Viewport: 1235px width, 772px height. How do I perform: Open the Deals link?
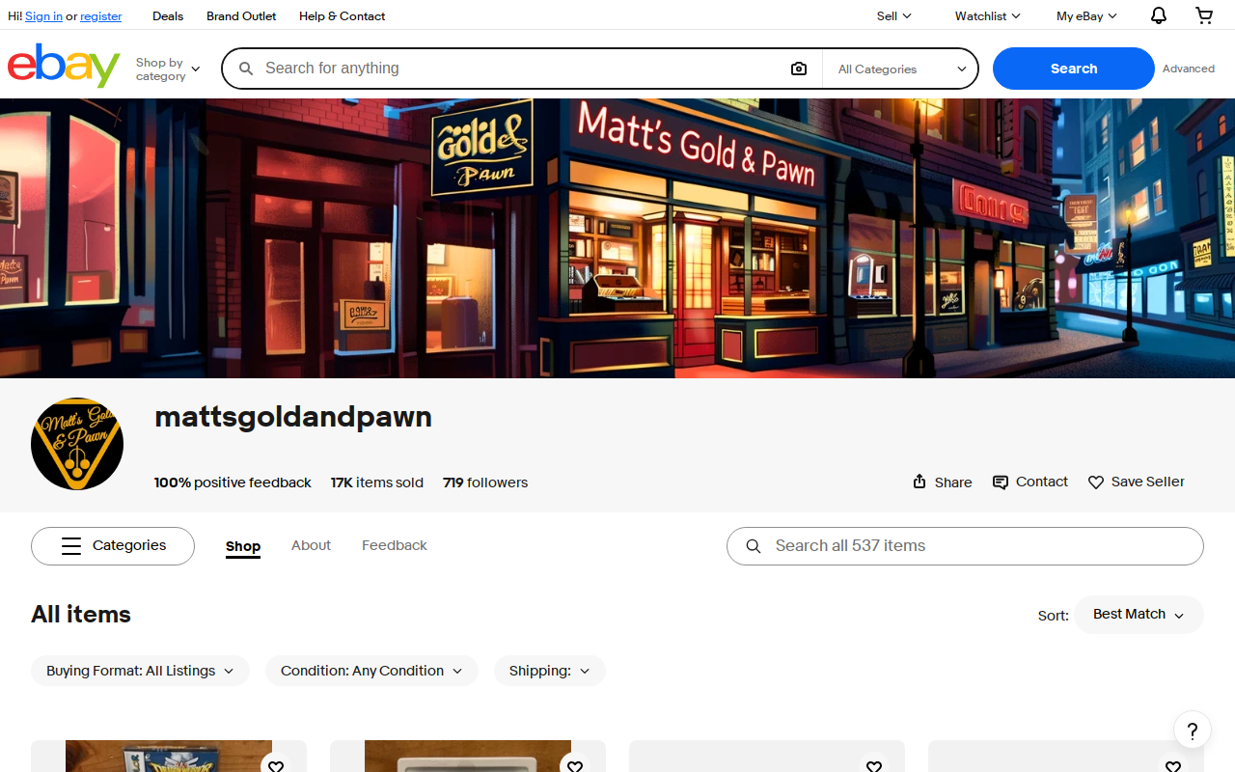pos(168,16)
